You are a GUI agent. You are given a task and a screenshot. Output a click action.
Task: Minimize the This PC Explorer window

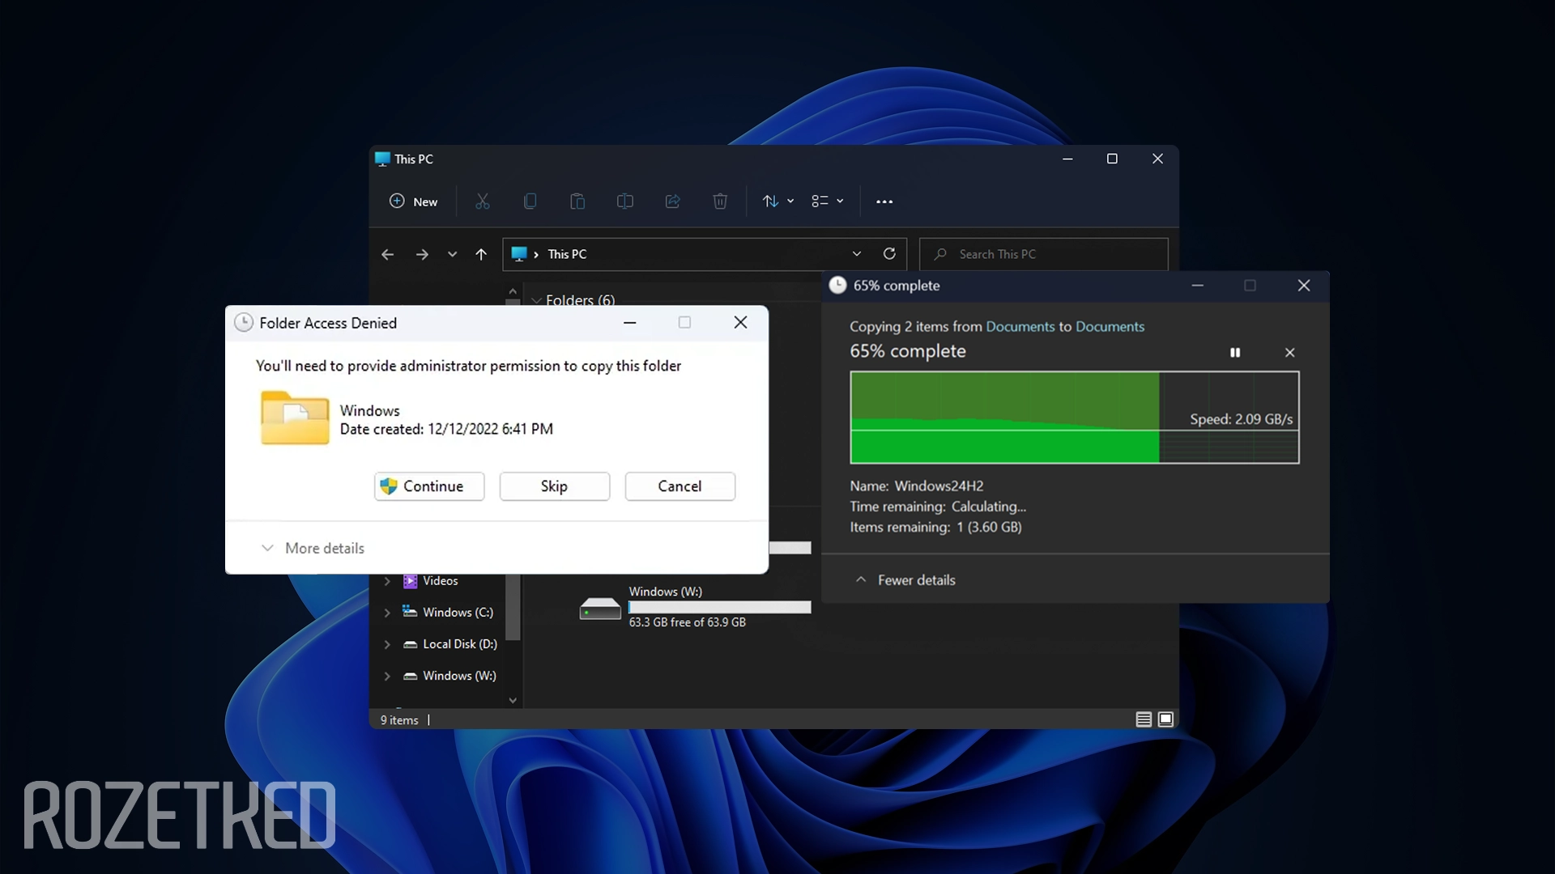1067,159
